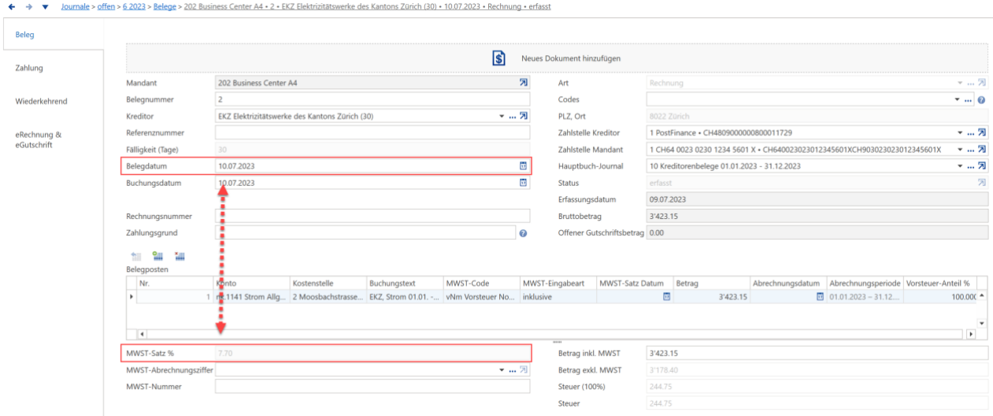Open Zahlstelle Kreditor lookup ellipsis
Viewport: 993px width, 416px height.
click(x=970, y=133)
